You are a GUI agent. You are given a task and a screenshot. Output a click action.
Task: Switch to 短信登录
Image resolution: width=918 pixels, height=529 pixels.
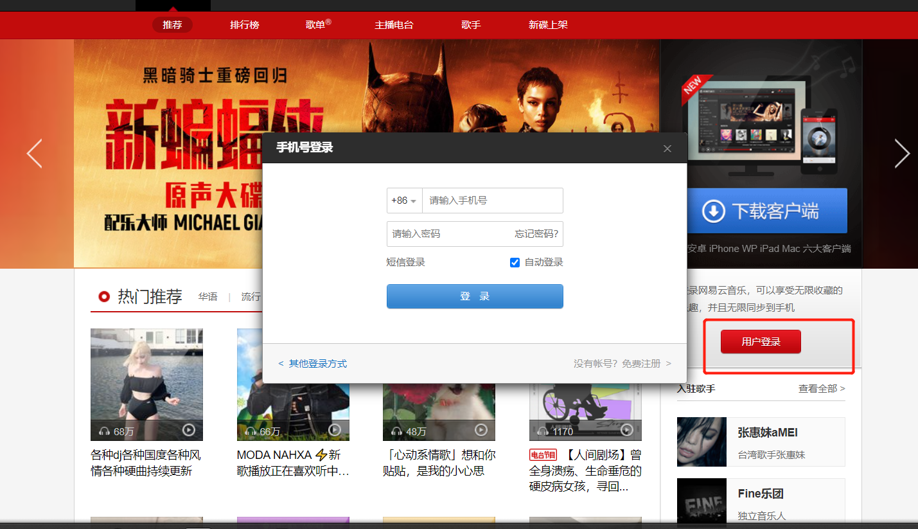click(x=405, y=262)
